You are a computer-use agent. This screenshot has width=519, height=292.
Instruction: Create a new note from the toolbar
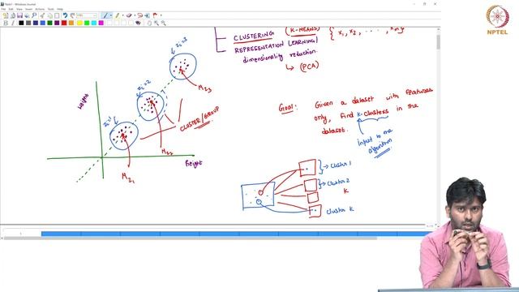[x=6, y=15]
